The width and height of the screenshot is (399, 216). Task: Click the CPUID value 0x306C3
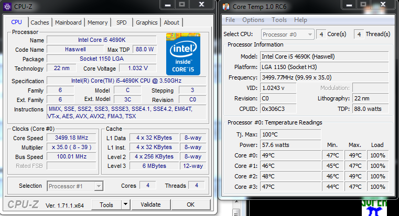click(278, 109)
